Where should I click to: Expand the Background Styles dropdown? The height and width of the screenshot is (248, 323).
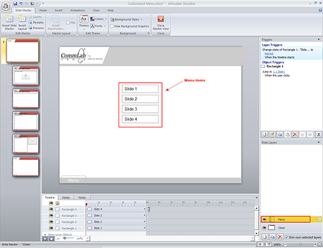click(x=126, y=19)
